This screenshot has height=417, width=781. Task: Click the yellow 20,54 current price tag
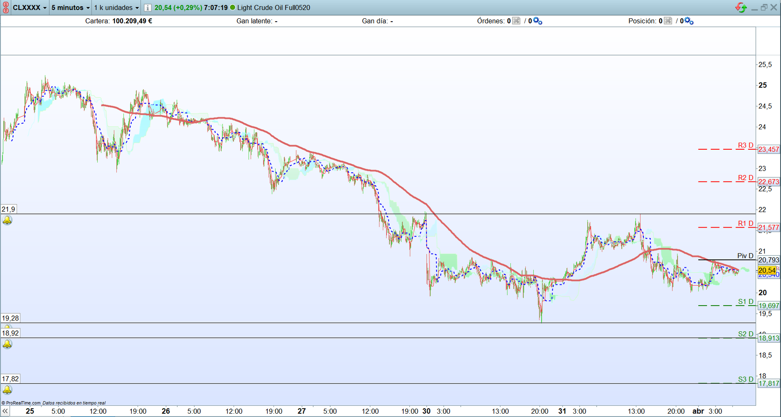[767, 270]
